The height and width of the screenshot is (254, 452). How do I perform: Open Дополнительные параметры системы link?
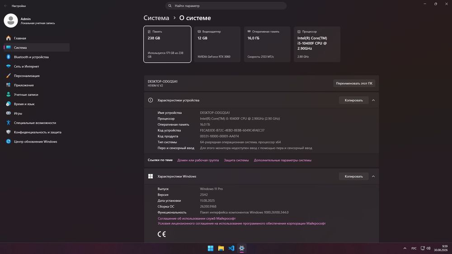282,160
